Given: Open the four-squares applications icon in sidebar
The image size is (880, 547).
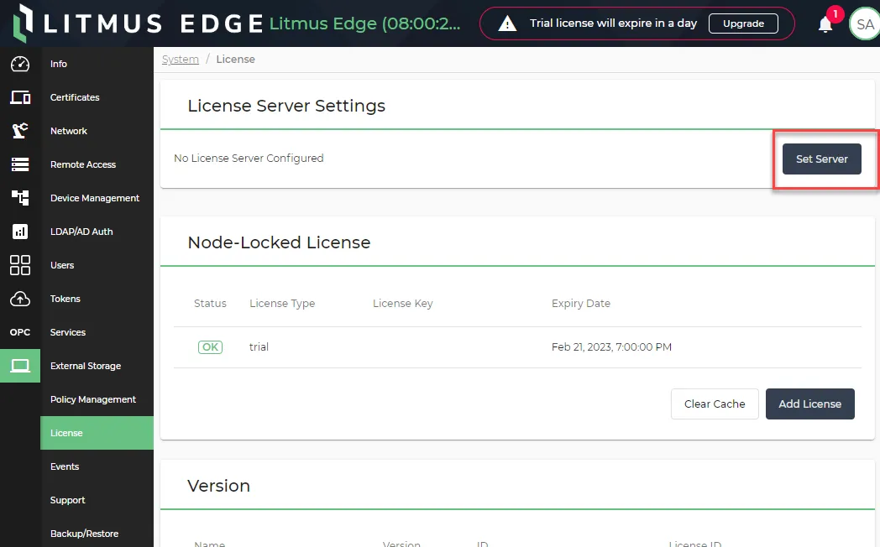Looking at the screenshot, I should pyautogui.click(x=20, y=265).
